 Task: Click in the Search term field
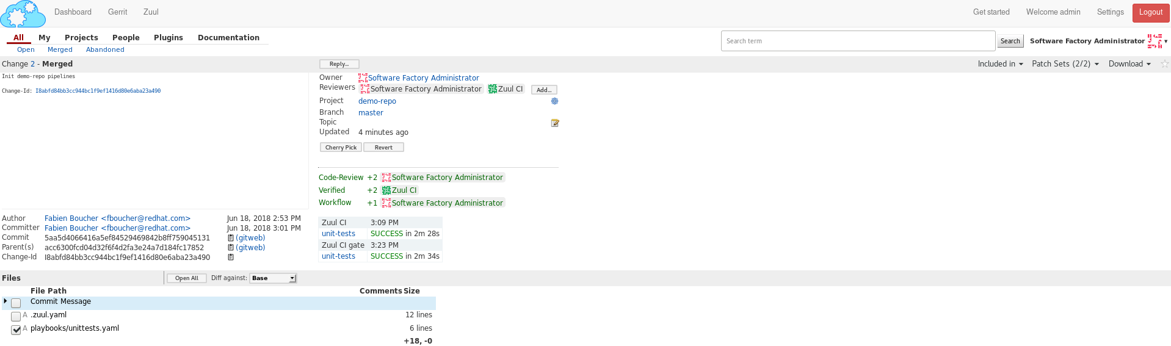point(858,41)
